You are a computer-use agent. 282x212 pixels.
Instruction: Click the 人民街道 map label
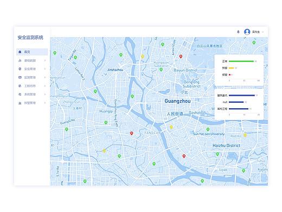[175, 114]
